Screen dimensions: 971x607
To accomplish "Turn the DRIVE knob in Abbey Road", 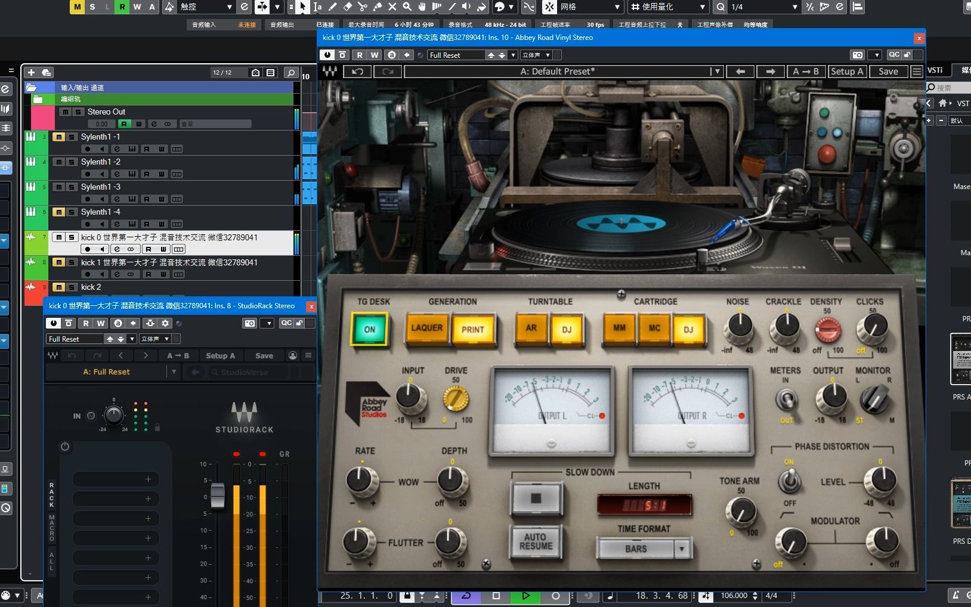I will tap(456, 398).
